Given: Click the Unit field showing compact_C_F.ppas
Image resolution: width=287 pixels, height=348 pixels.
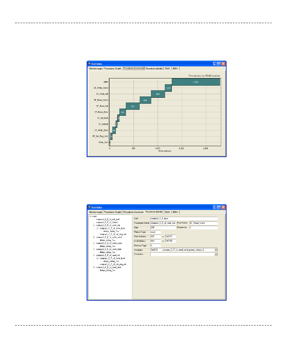Looking at the screenshot, I should (x=184, y=219).
